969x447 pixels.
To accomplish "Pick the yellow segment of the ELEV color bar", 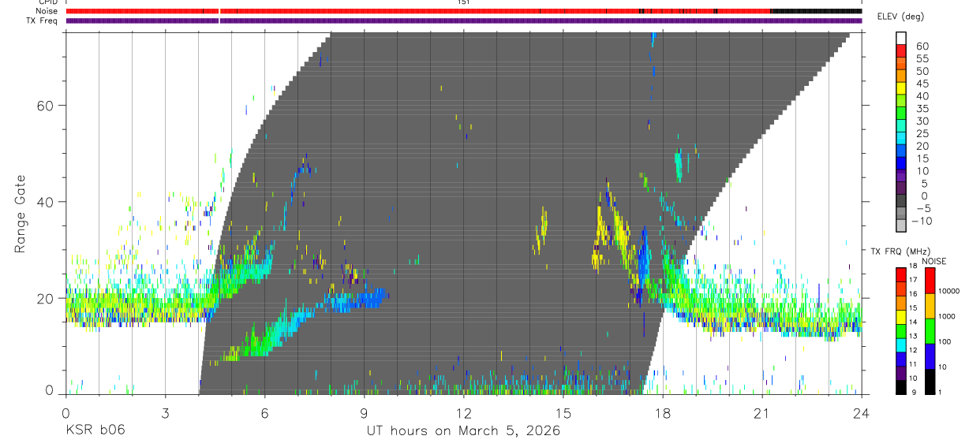I will coord(901,88).
